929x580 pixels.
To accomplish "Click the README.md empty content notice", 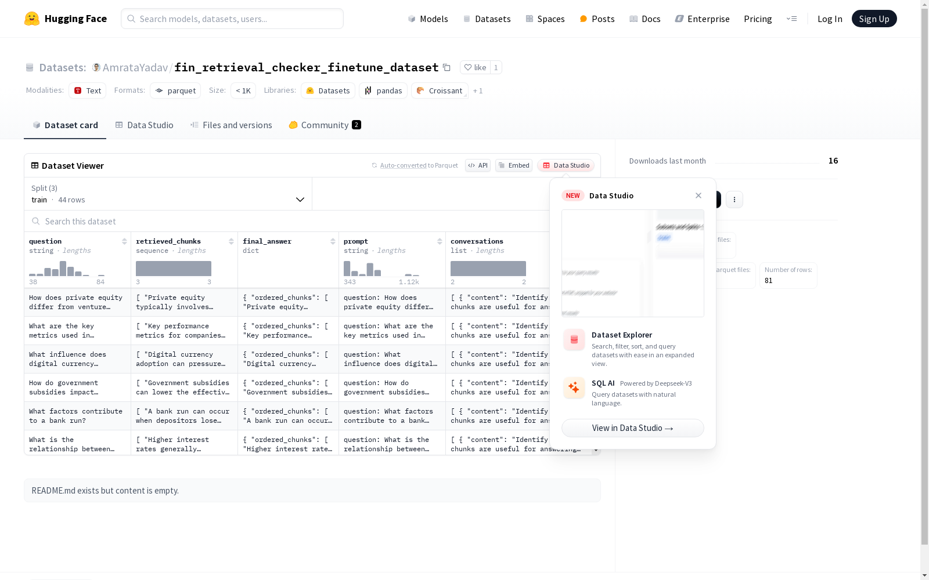I will point(312,491).
